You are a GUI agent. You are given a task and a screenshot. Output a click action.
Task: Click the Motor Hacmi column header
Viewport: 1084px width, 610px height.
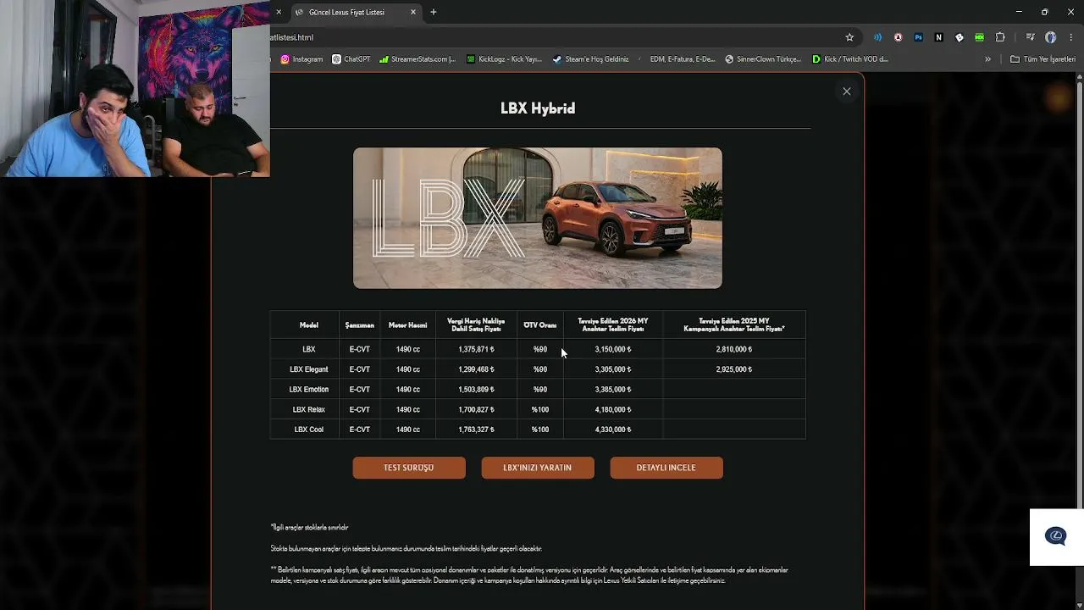pyautogui.click(x=407, y=325)
